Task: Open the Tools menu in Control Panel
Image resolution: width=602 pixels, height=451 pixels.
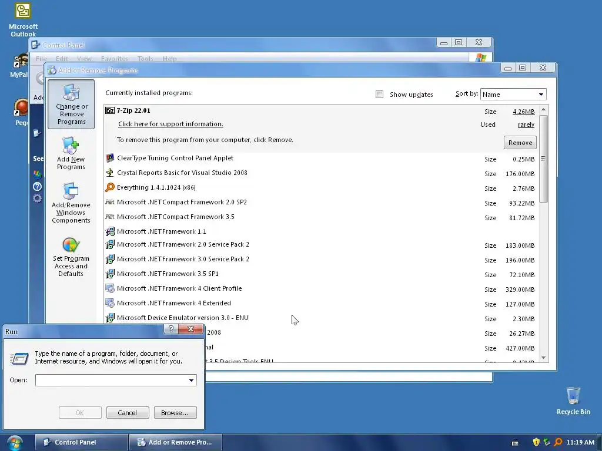Action: (x=145, y=59)
